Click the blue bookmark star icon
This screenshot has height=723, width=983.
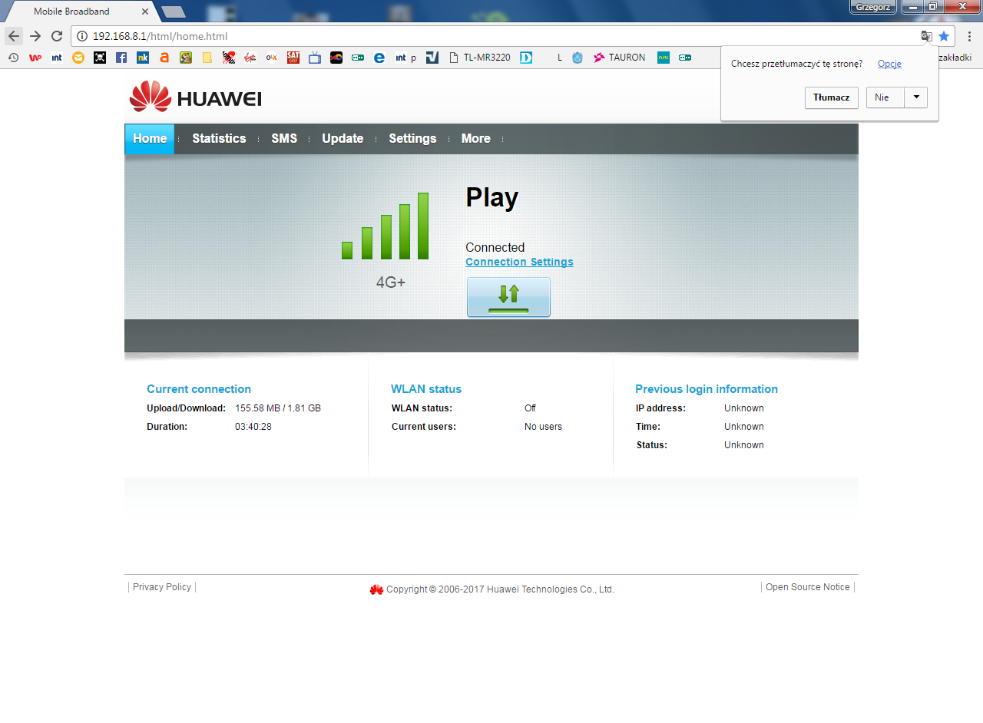944,36
